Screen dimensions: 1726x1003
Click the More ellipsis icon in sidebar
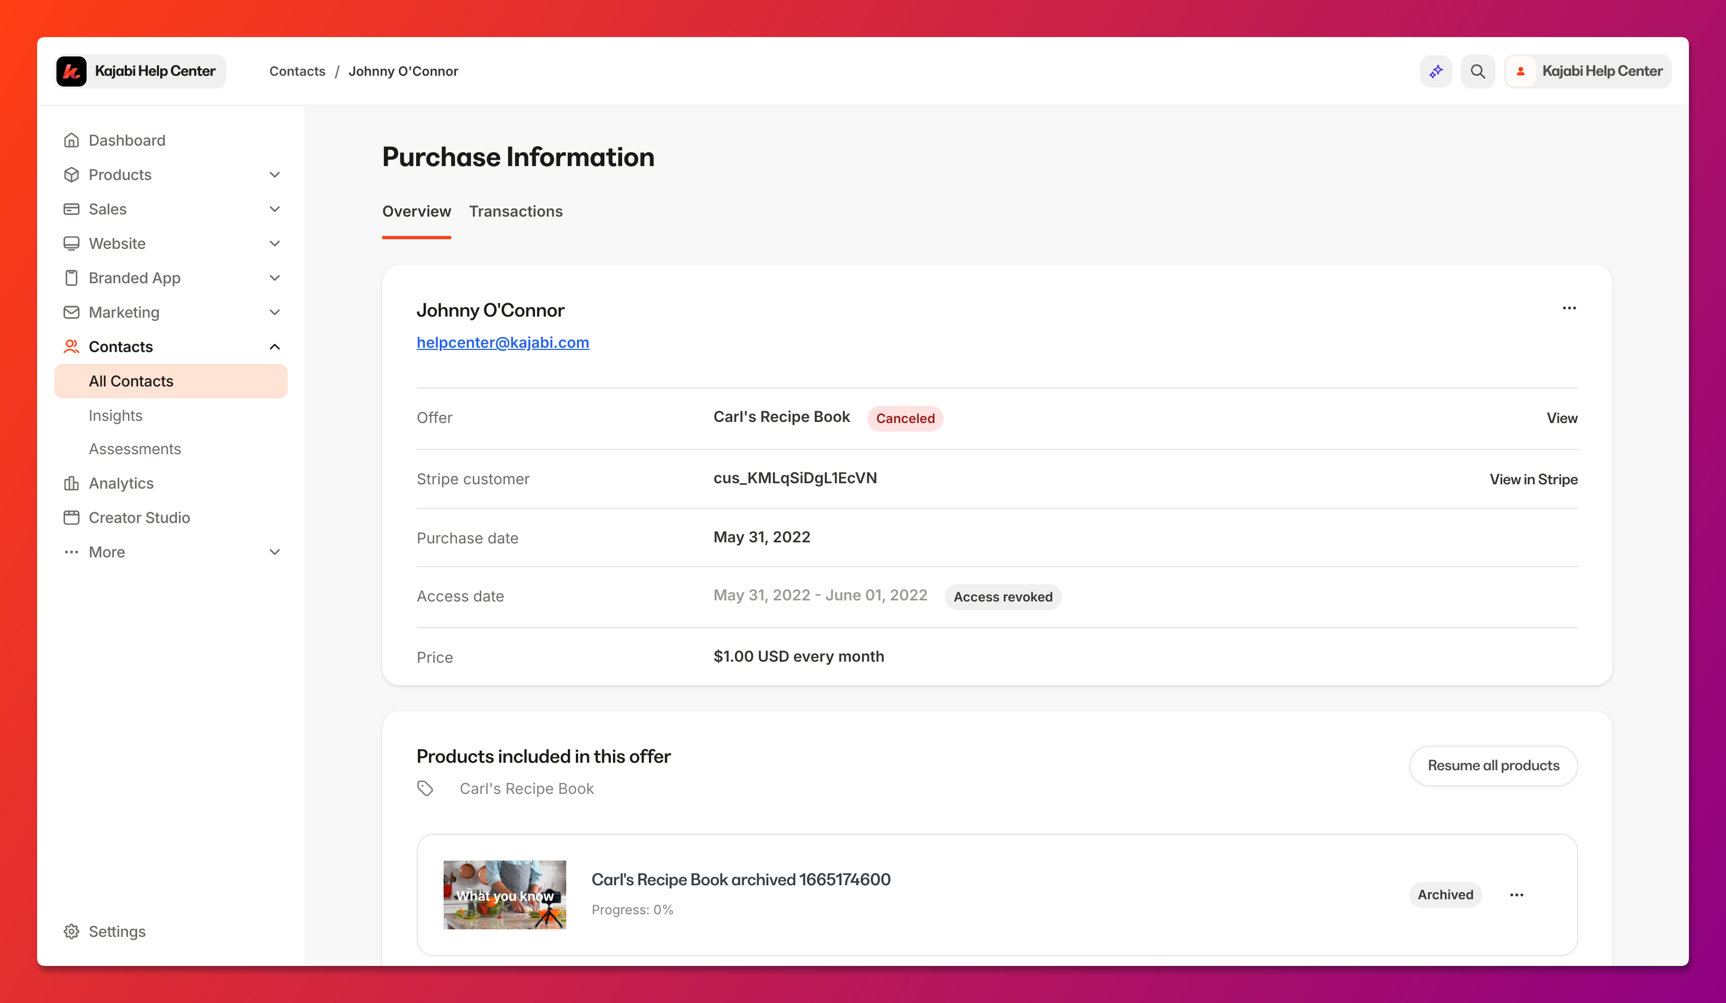[x=71, y=552]
